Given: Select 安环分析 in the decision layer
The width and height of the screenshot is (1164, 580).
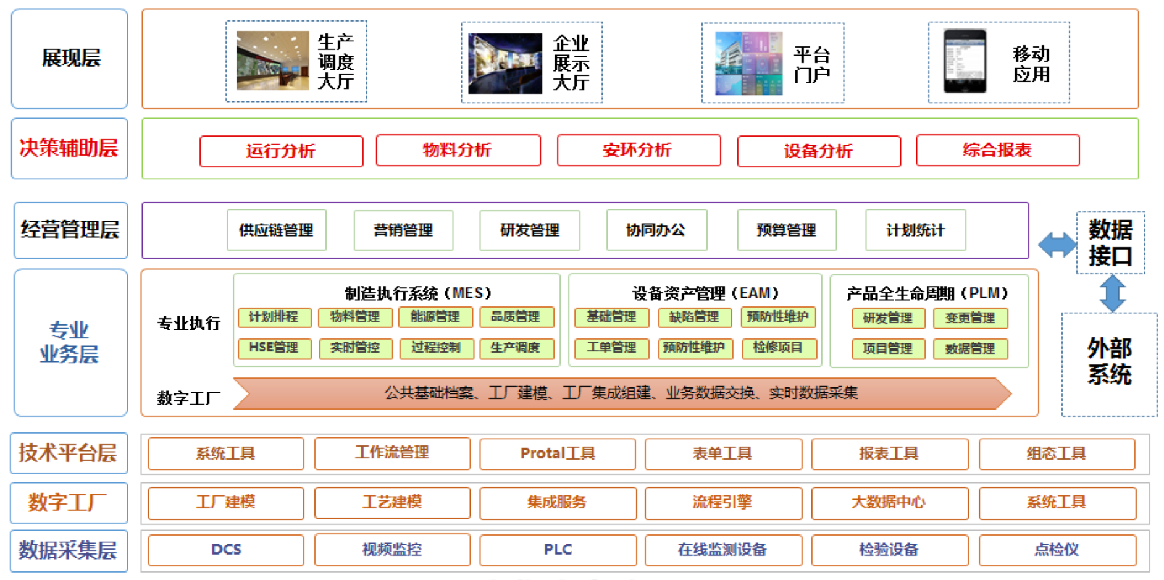Looking at the screenshot, I should tap(639, 150).
